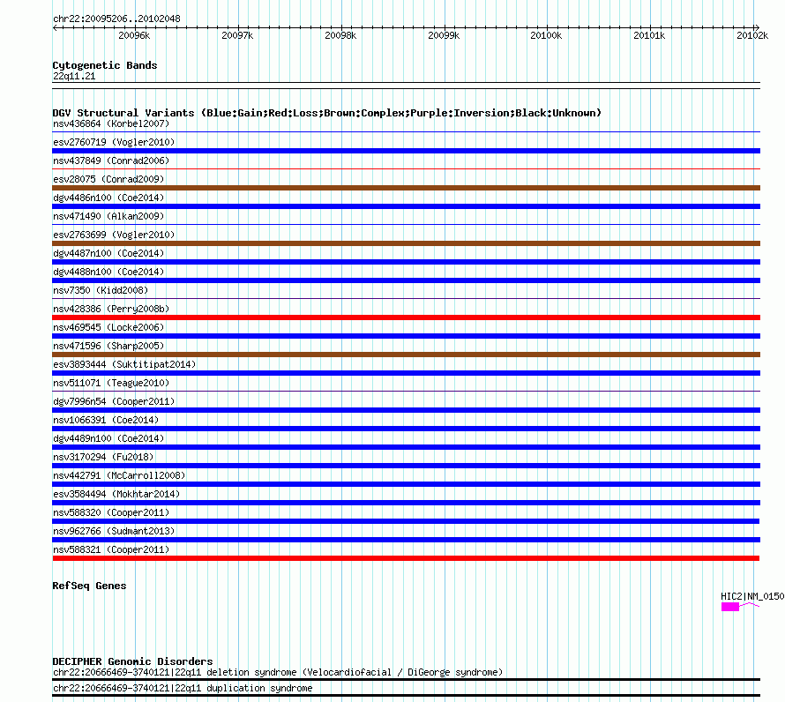Select variant label nsv588320 (Cooper2011)
The image size is (785, 702).
tap(111, 512)
